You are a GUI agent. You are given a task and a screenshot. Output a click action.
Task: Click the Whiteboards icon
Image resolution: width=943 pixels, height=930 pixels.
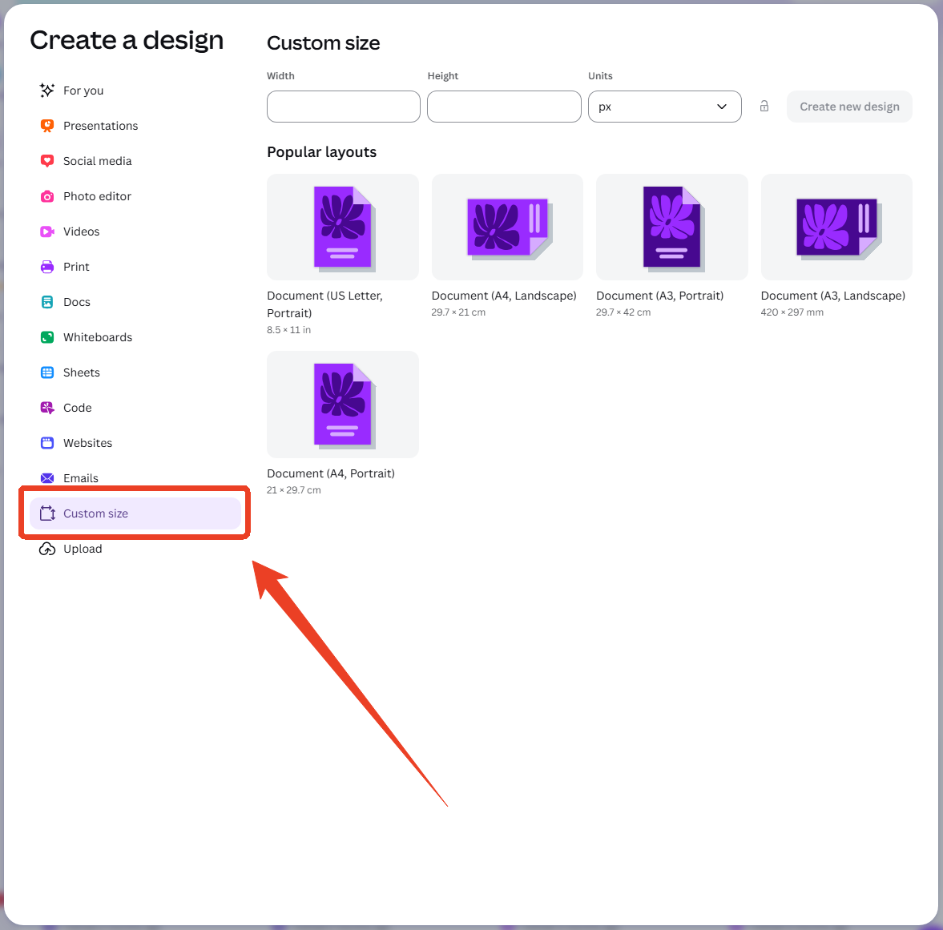[47, 337]
